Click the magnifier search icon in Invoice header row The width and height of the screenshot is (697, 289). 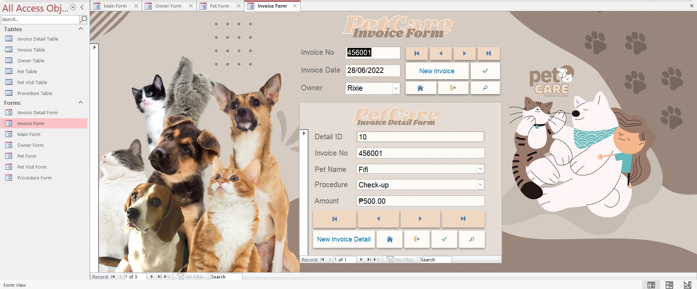click(485, 88)
